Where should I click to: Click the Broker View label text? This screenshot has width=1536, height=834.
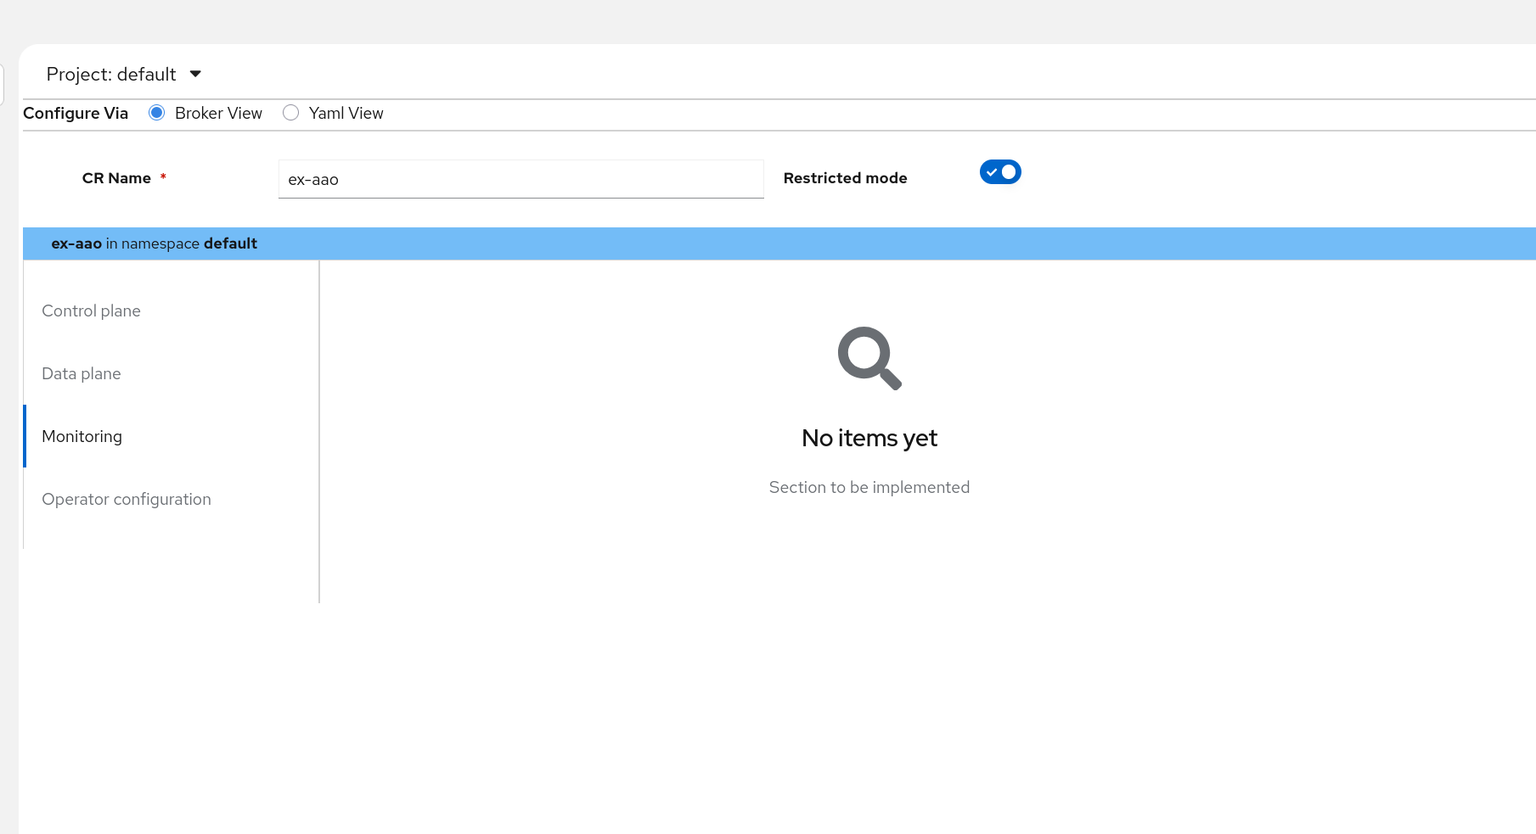(218, 114)
